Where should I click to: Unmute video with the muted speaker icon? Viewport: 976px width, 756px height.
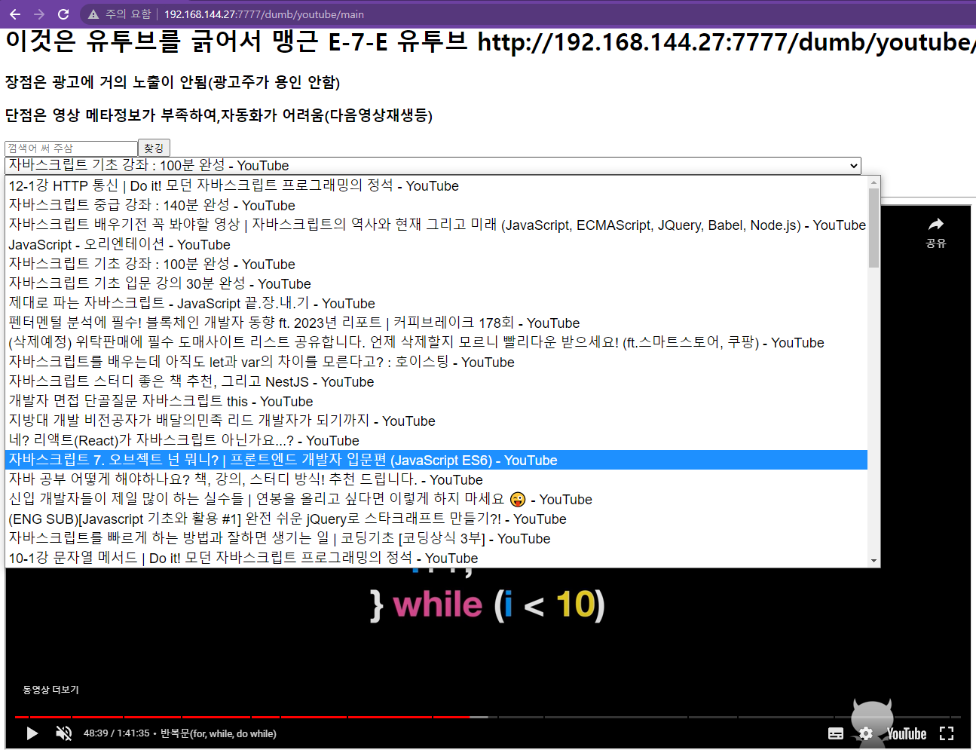pyautogui.click(x=64, y=733)
